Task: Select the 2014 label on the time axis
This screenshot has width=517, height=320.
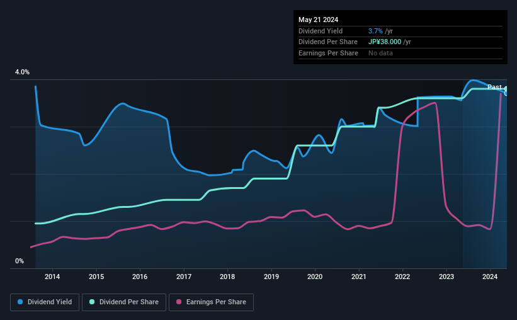Action: click(52, 277)
